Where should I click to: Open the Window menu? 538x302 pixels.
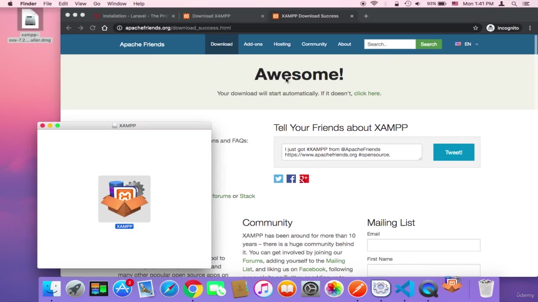click(x=117, y=4)
